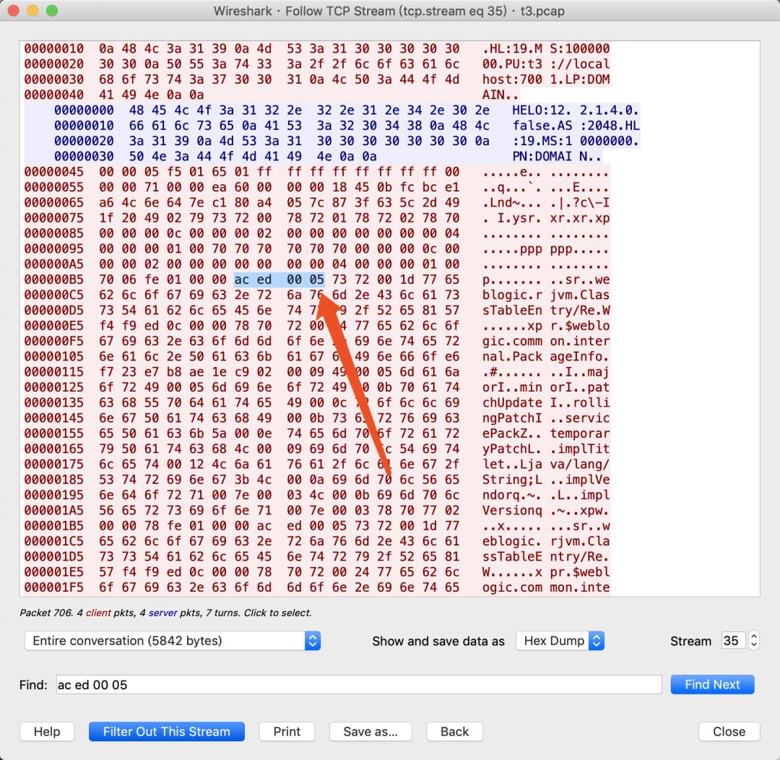Click the row at offset 00000045
Viewport: 780px width, 760px height.
click(x=317, y=172)
